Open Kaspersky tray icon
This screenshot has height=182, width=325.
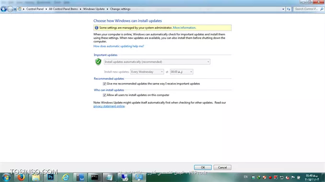pos(276,177)
